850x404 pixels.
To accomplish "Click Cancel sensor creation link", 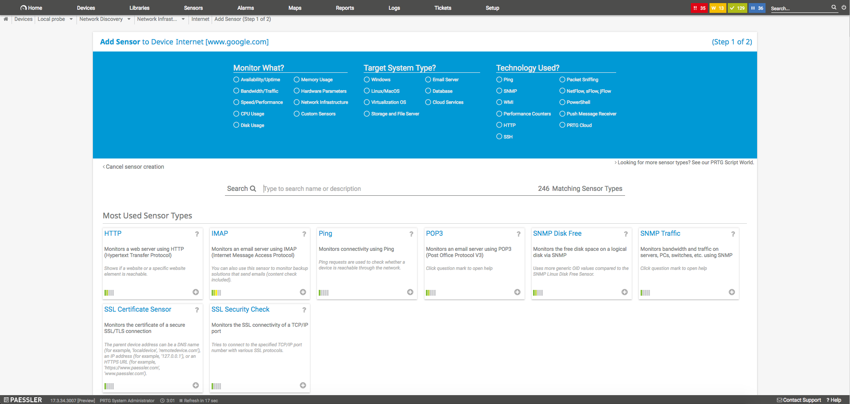I will [133, 167].
